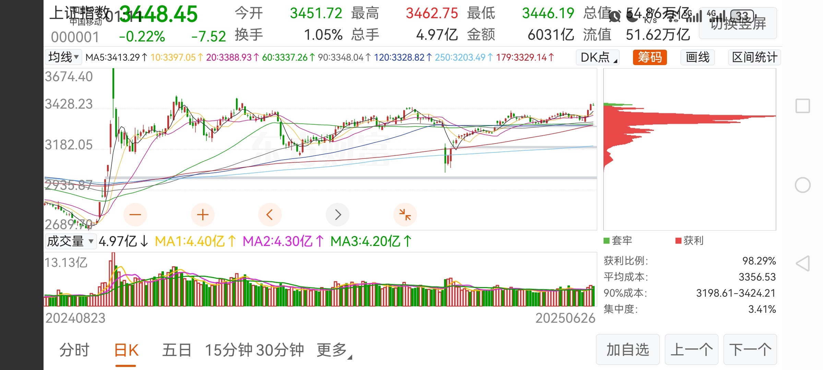Viewport: 823px width, 370px height.
Task: Click volume MA3:4.20亿 label
Action: pos(371,242)
